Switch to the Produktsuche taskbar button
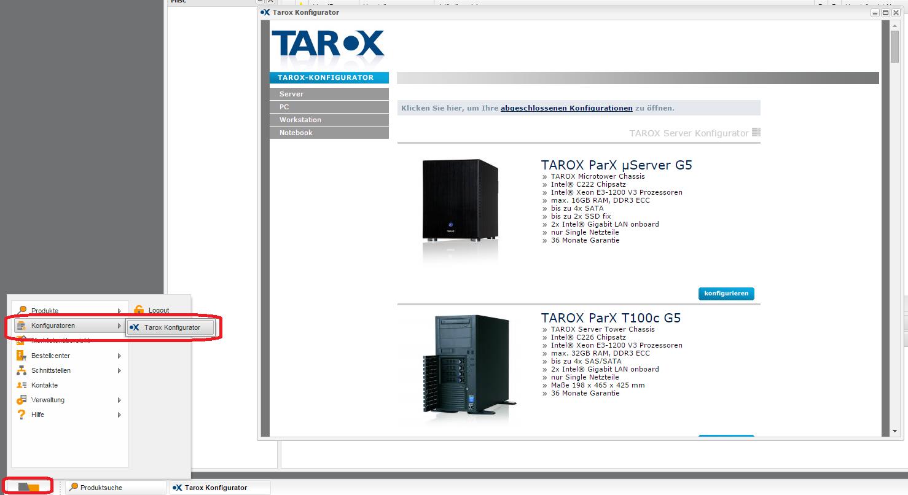The image size is (908, 495). pos(115,488)
